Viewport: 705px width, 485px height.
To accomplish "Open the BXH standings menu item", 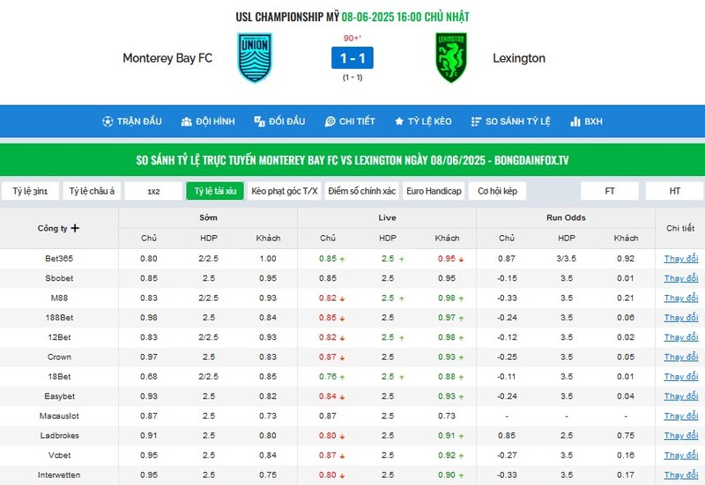I will click(586, 121).
